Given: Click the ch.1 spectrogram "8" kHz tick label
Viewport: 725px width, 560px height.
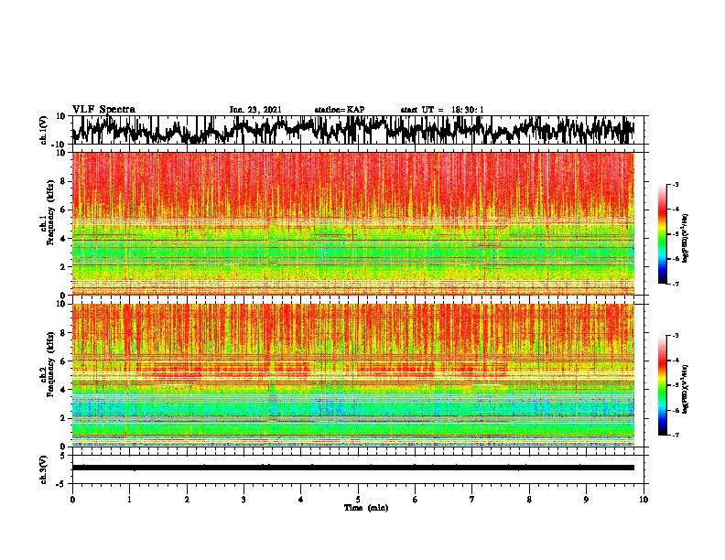Looking at the screenshot, I should click(65, 181).
